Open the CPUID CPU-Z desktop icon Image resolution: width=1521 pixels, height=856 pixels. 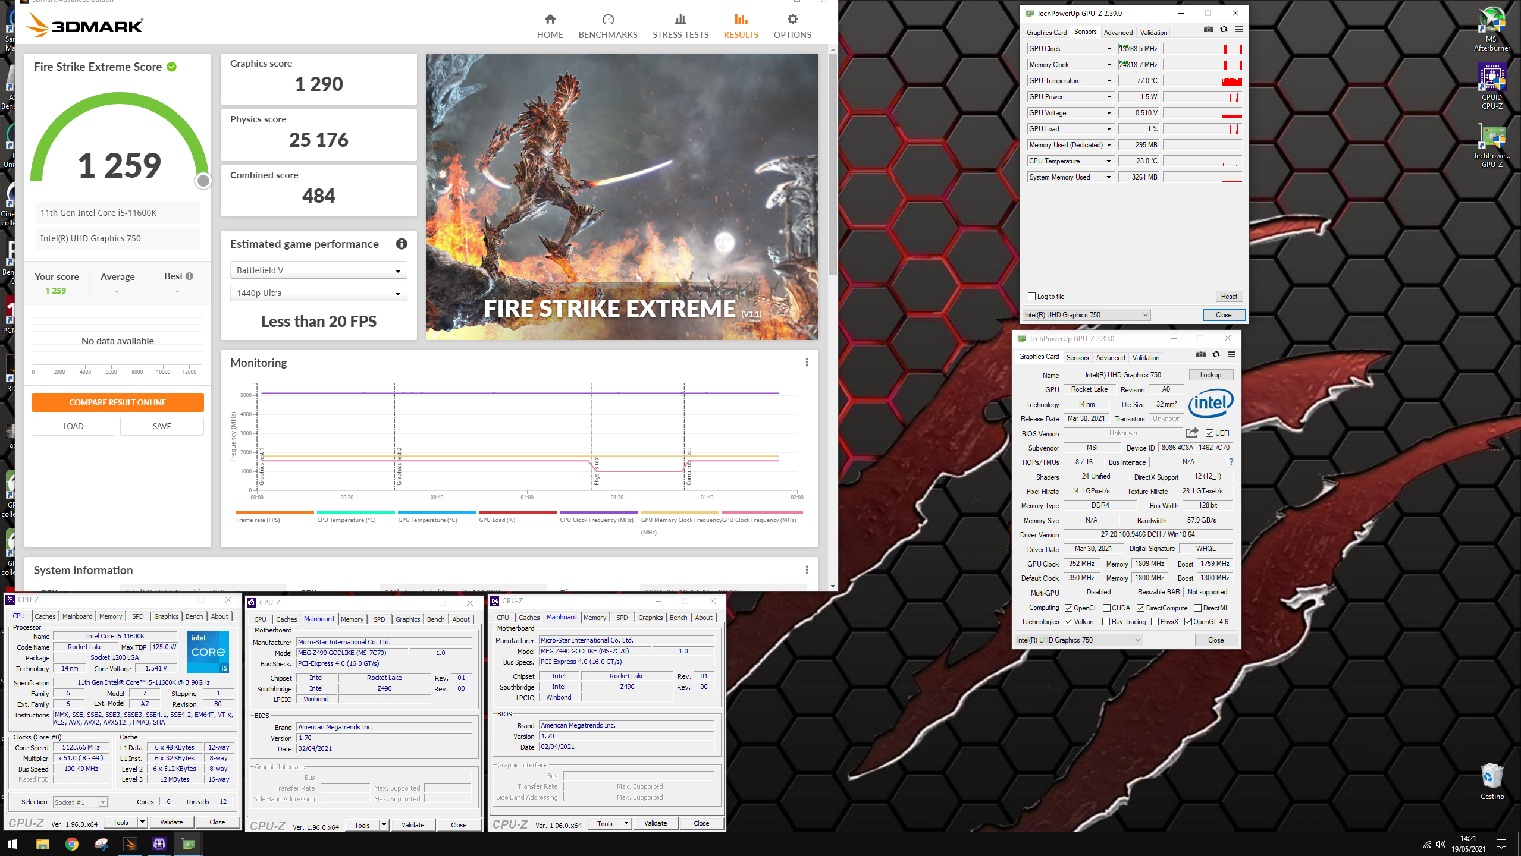(x=1492, y=87)
